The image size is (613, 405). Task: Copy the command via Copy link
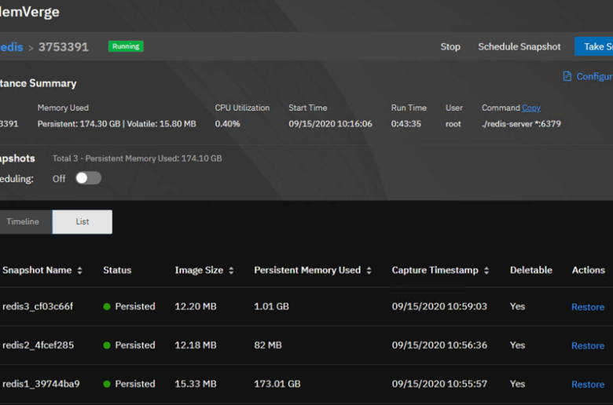click(x=531, y=108)
